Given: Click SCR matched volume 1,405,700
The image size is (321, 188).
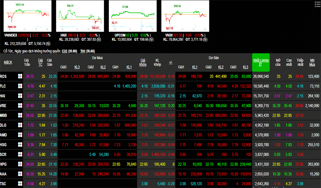Looking at the screenshot, I should click(x=158, y=154).
